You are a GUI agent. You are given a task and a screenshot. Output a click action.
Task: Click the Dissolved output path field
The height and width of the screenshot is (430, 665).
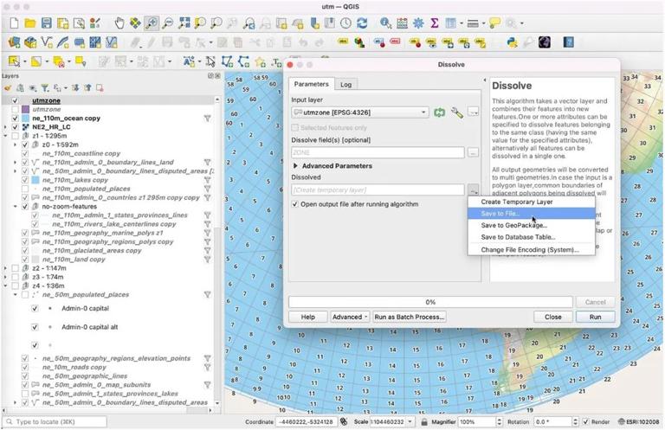pyautogui.click(x=378, y=189)
